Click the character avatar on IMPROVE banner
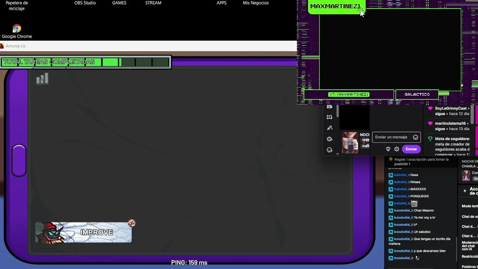Screen dimensions: 478x269 52,233
